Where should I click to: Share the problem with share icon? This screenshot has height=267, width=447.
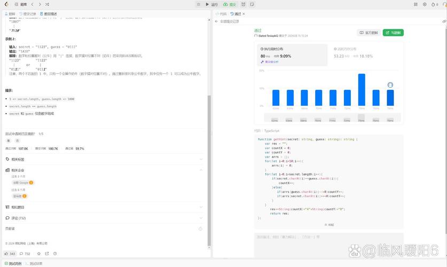point(47,254)
